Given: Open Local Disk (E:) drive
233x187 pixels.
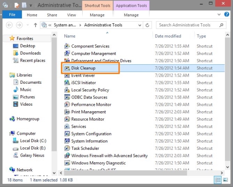Looking at the screenshot, I should [33, 148].
